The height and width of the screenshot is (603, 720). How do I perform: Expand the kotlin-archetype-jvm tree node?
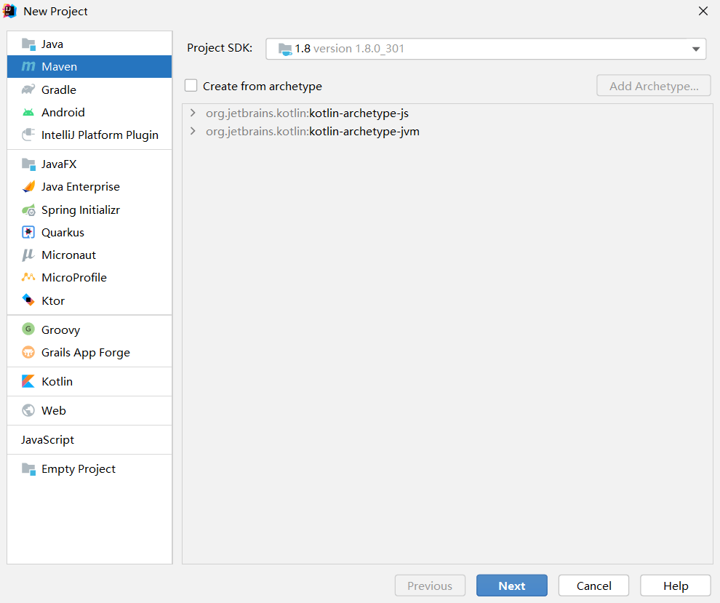click(192, 131)
